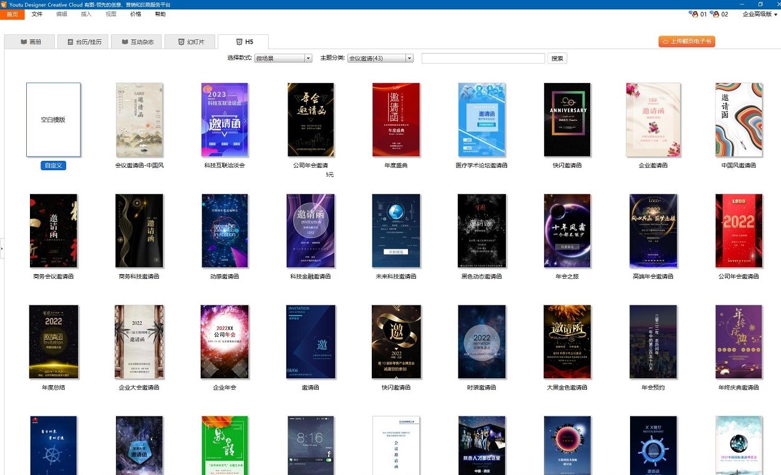Pick the 快闪邀请函 anniversary template in the first row

[x=566, y=120]
